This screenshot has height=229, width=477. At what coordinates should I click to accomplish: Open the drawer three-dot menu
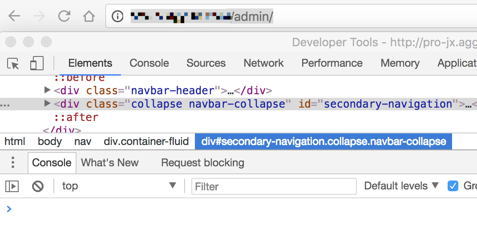tap(12, 162)
